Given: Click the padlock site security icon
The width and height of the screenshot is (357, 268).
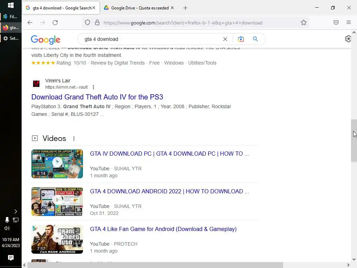Looking at the screenshot, I should (97, 23).
